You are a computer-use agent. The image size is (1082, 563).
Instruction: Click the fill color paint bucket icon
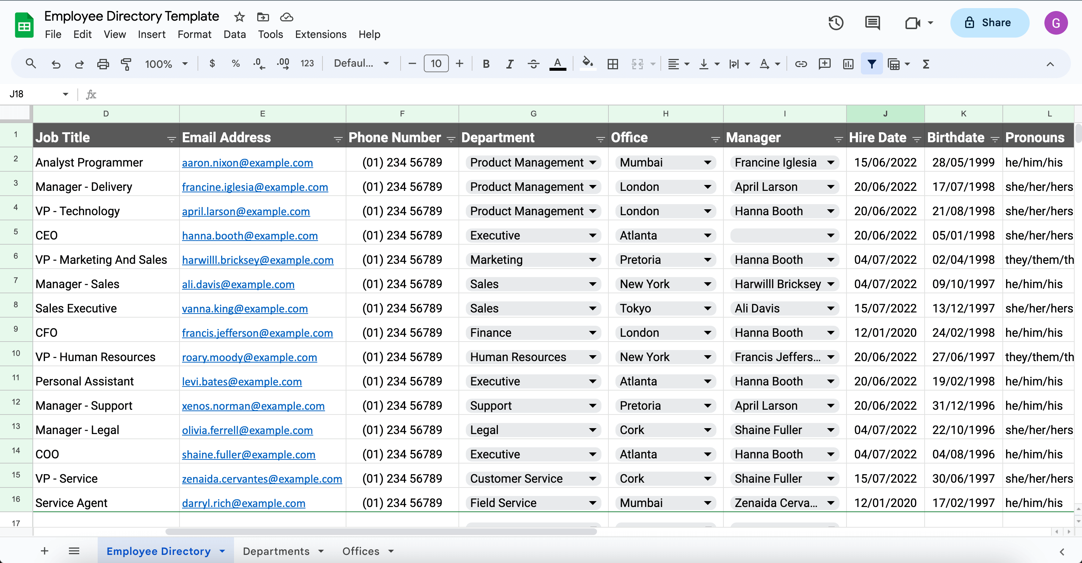click(587, 64)
